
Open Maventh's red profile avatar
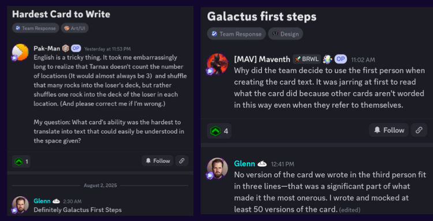217,64
